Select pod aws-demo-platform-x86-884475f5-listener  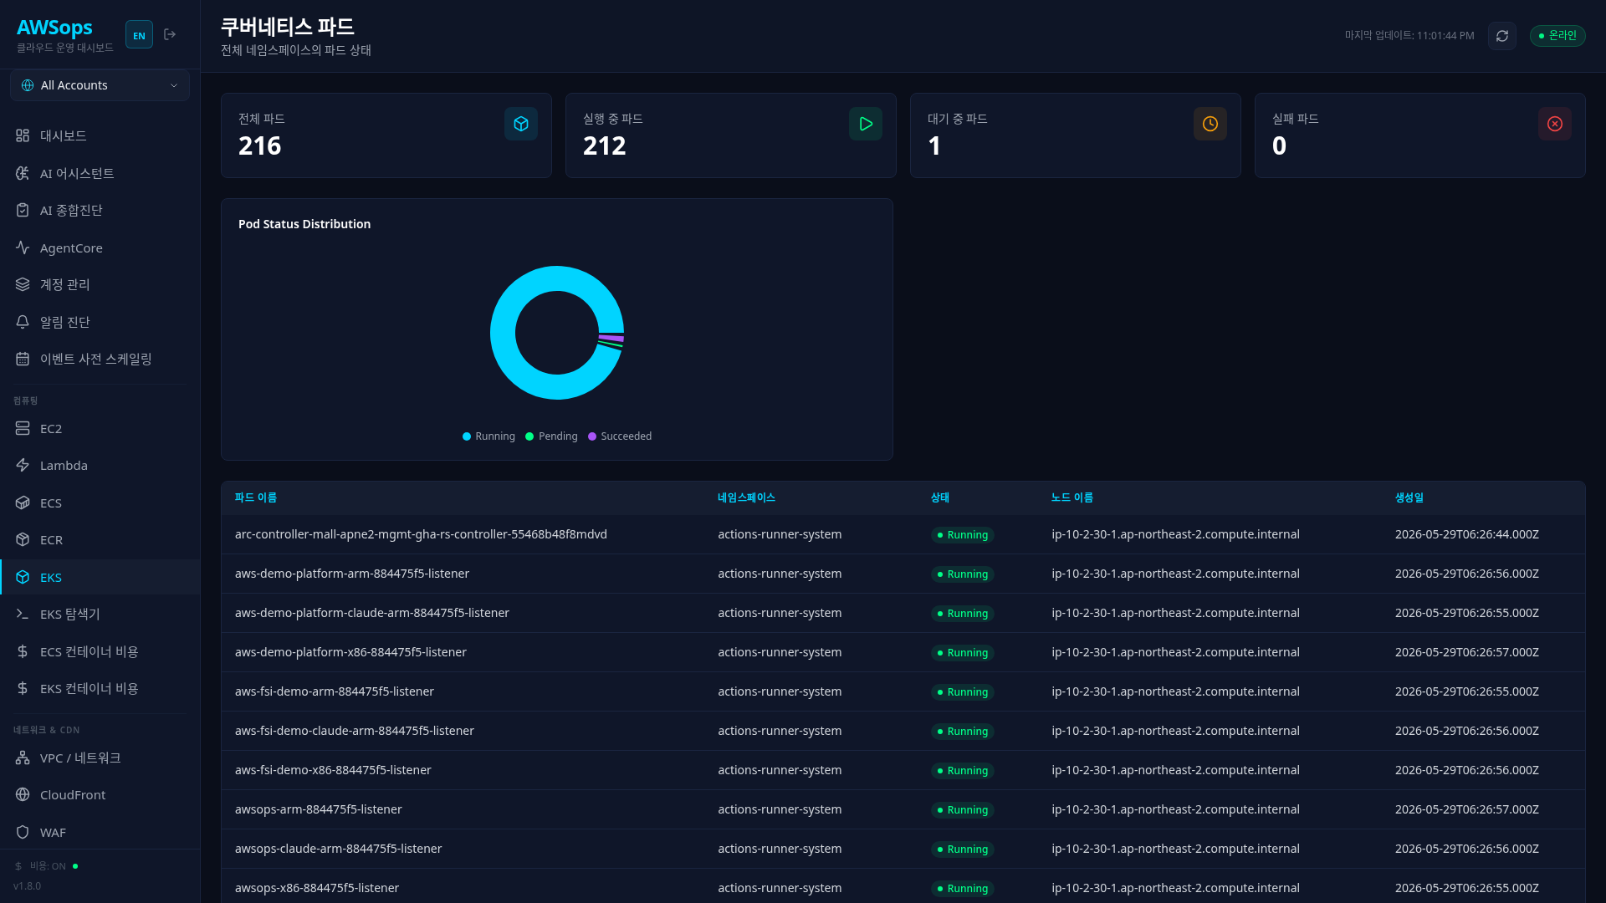[903, 652]
